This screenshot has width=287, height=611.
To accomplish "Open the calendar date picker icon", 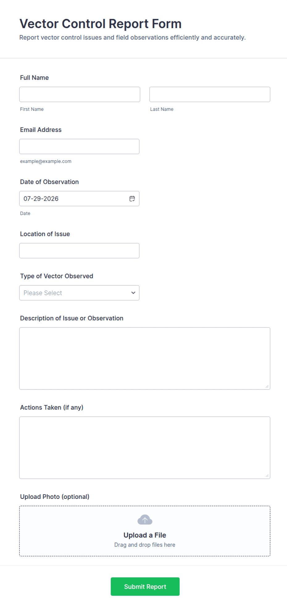I will pos(132,199).
